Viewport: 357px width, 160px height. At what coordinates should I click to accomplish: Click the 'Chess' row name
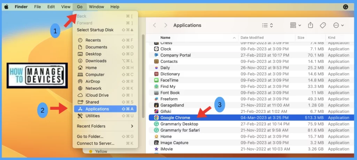[166, 43]
